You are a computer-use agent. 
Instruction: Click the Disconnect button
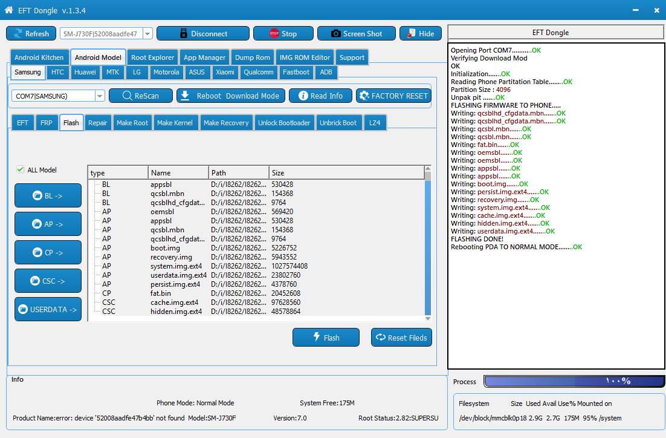[x=203, y=34]
